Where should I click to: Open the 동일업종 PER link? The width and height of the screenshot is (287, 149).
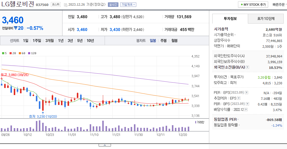226,119
